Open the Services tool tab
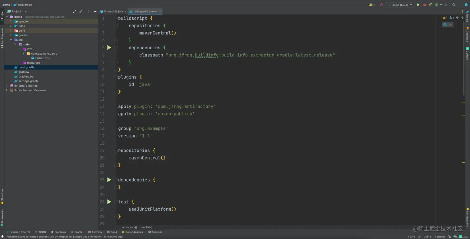The width and height of the screenshot is (470, 239). tap(155, 232)
